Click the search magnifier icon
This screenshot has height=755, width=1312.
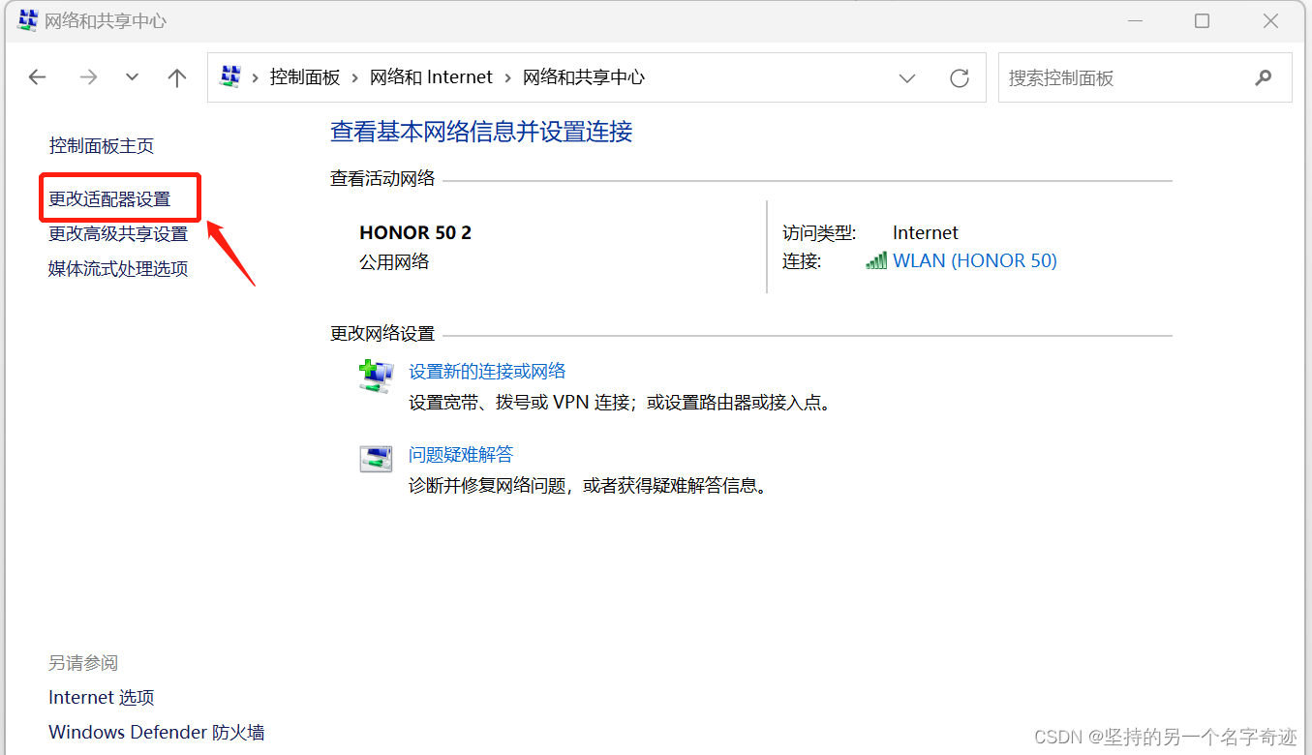[1264, 77]
